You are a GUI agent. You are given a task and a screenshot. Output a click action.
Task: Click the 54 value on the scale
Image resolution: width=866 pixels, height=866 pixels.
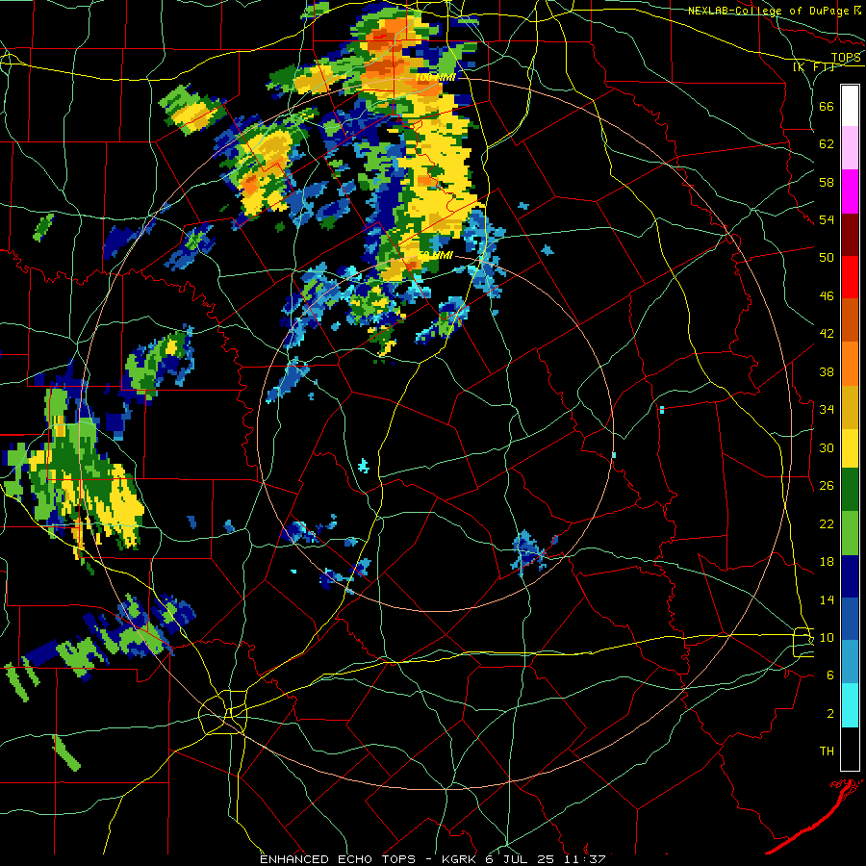click(x=827, y=219)
